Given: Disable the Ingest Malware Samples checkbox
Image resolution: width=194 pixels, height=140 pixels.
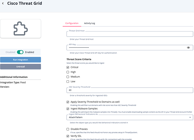Looking at the screenshot, I should click(x=68, y=109).
